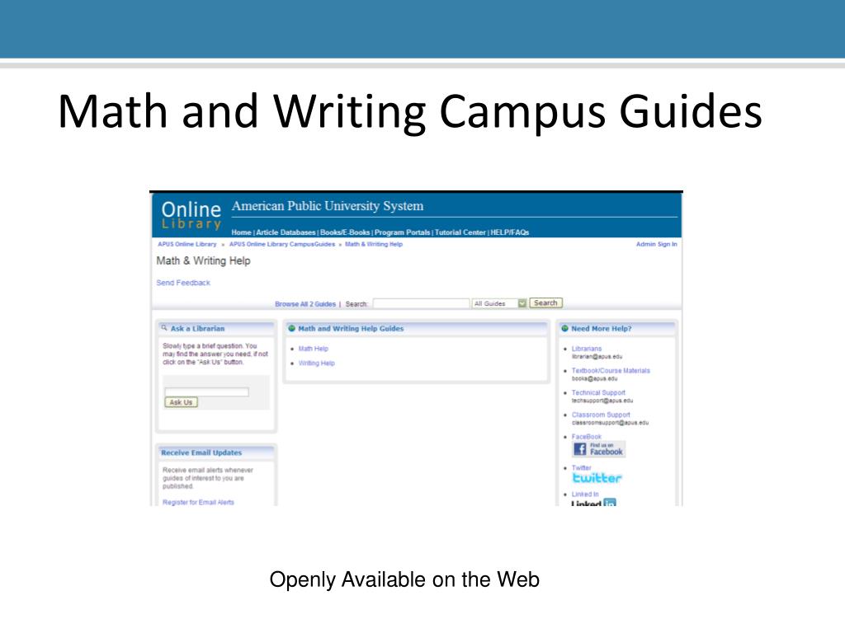
Task: Click the Receive Email Updates panel header
Action: coord(216,452)
